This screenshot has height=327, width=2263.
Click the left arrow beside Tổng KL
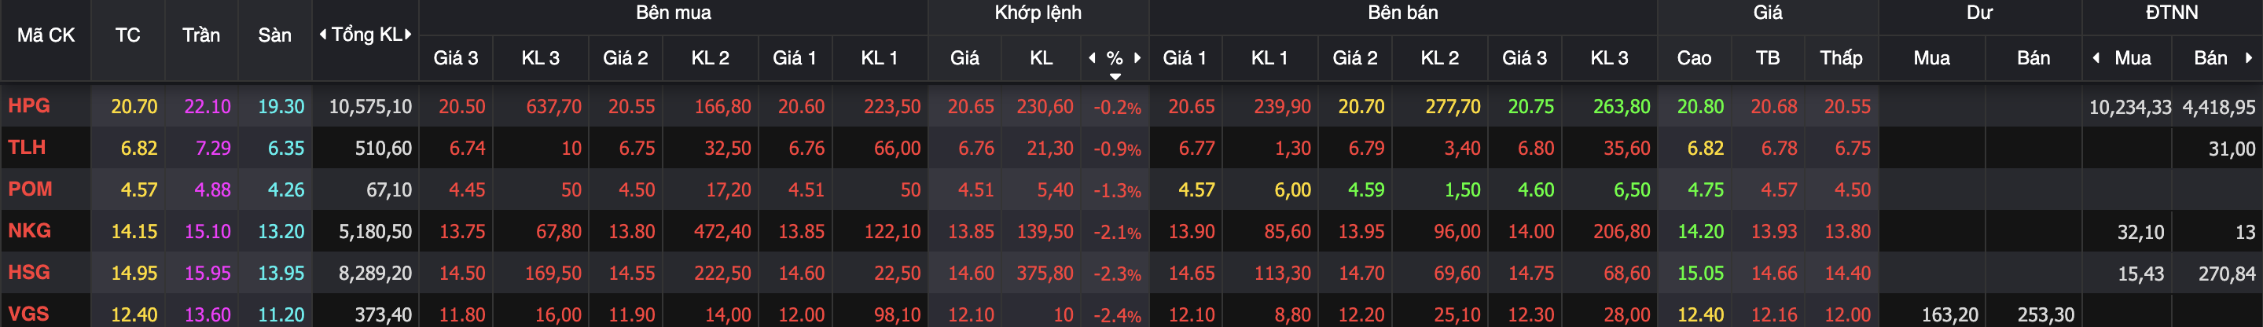pos(322,35)
